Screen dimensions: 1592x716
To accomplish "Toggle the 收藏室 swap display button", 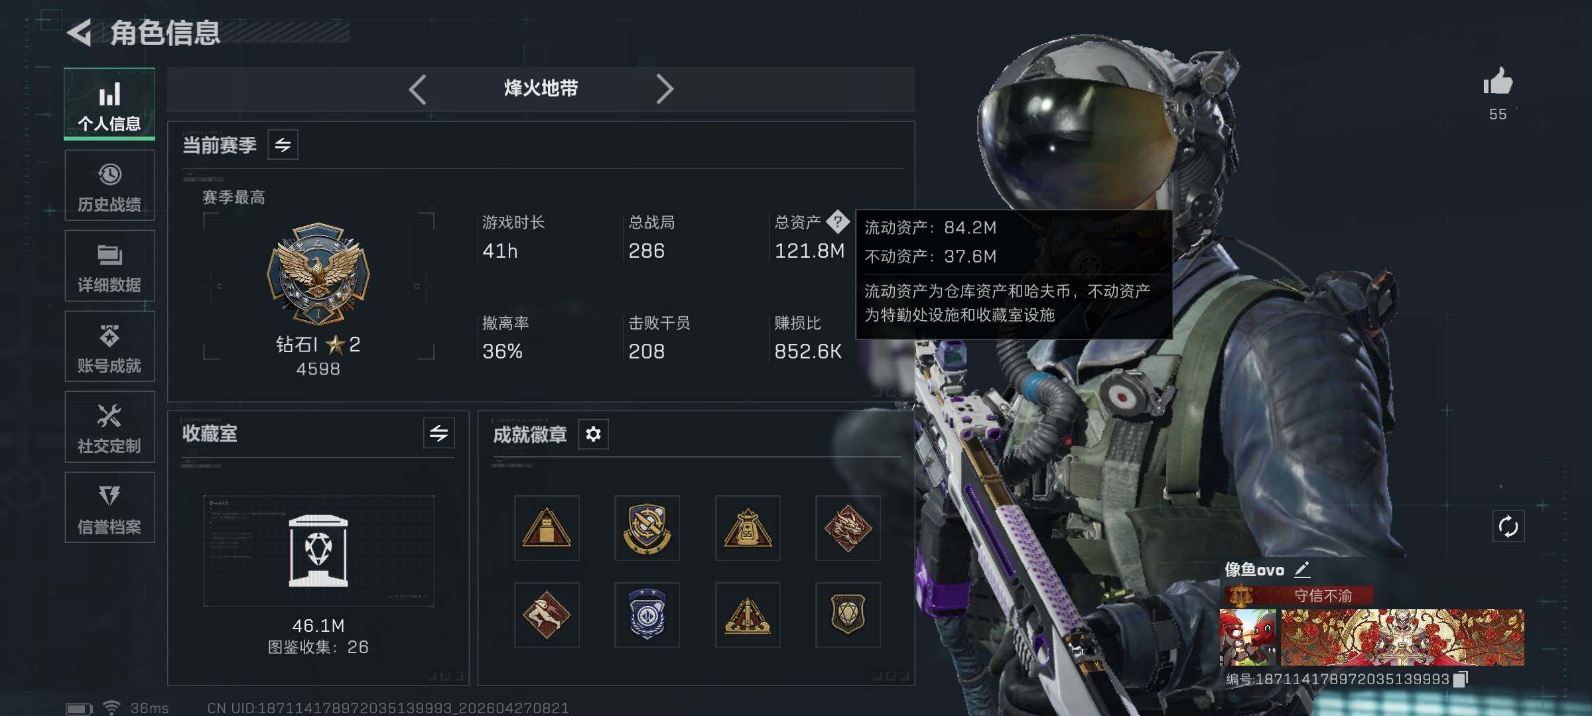I will tap(438, 434).
